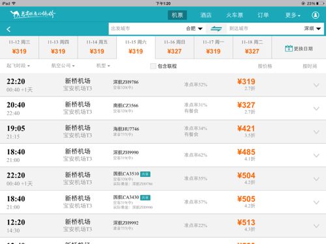The height and width of the screenshot is (244, 326).
Task: Select flight number 国航CA3430
Action: 126,197
